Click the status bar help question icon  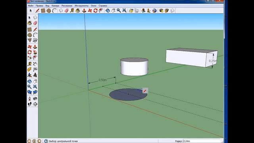(46, 141)
